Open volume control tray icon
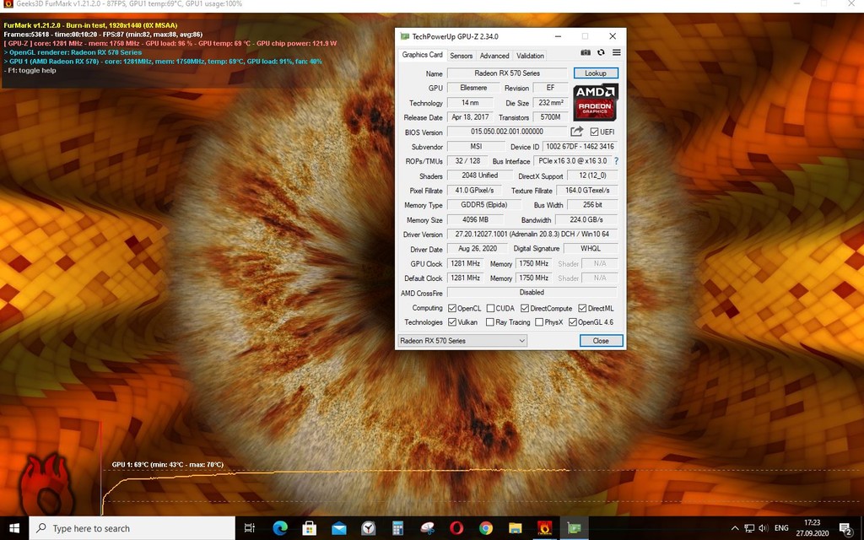Image resolution: width=864 pixels, height=540 pixels. [x=764, y=528]
